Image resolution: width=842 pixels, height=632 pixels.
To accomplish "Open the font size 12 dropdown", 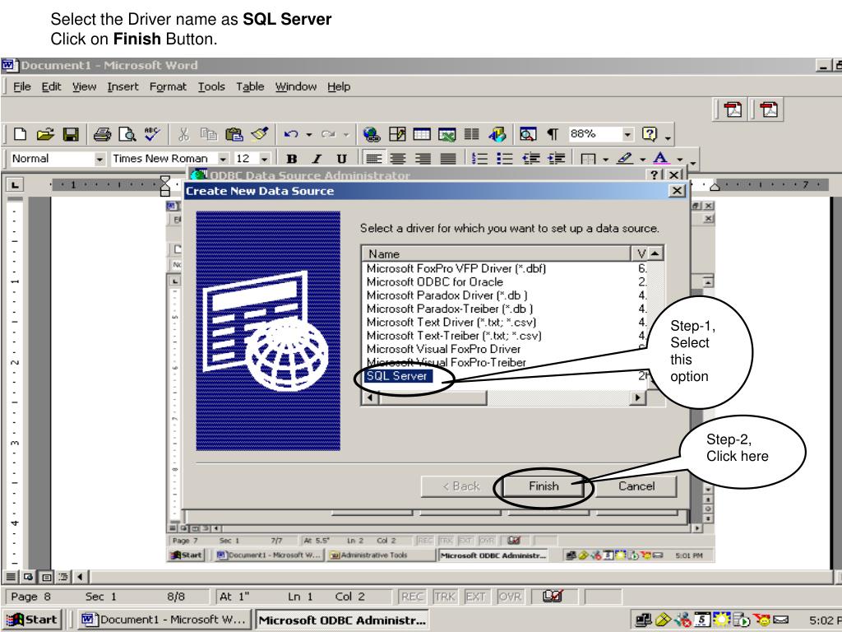I will [x=264, y=159].
